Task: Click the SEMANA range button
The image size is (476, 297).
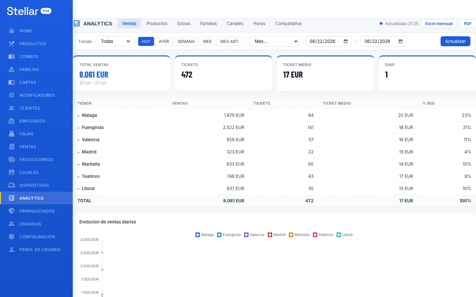Action: coord(186,41)
